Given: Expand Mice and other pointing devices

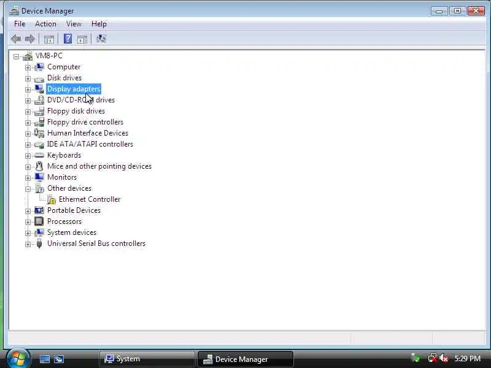Looking at the screenshot, I should pyautogui.click(x=28, y=167).
